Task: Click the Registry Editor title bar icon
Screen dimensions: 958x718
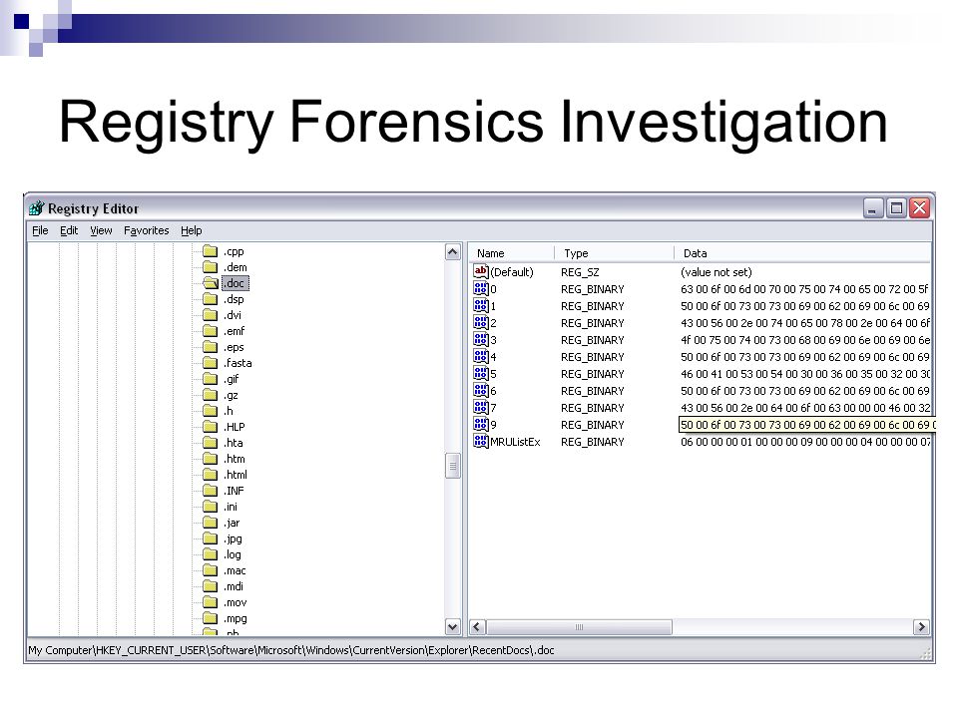Action: [37, 208]
